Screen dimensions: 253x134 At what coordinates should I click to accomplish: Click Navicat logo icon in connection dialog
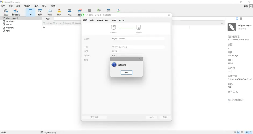(x=113, y=27)
